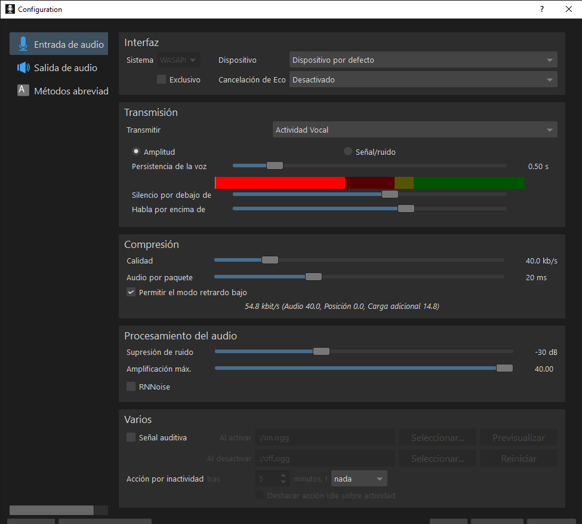Click the Persistencia de la voz slider handle
The height and width of the screenshot is (524, 582).
275,166
